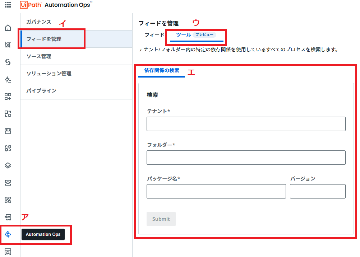Click the テナント/フォルダー description text
Viewport: 360px width, 257px height.
click(238, 50)
